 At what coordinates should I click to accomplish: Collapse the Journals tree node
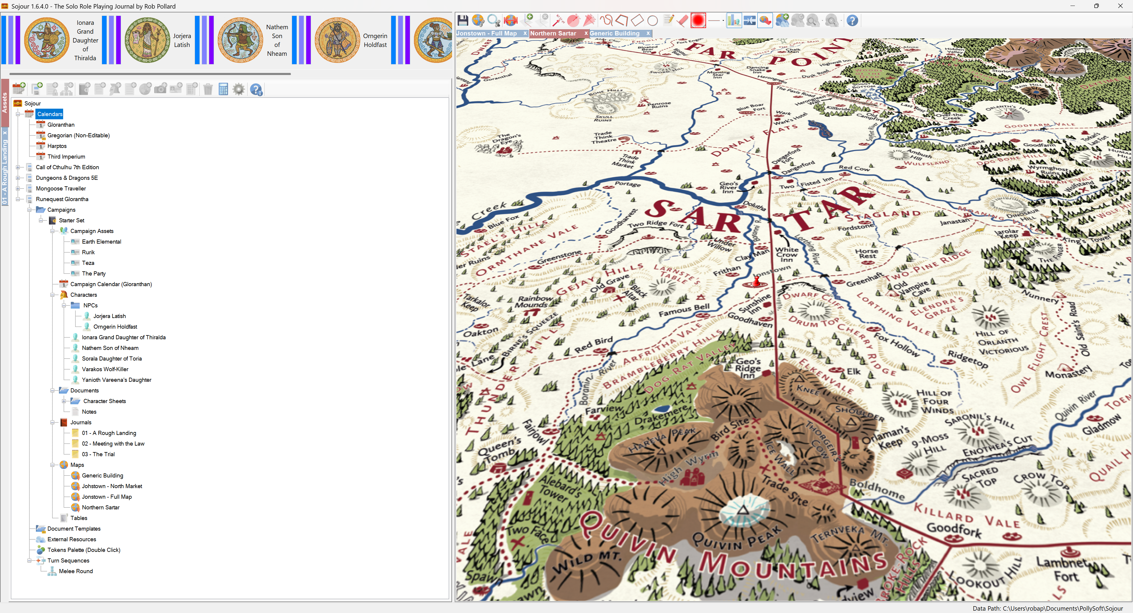(52, 423)
